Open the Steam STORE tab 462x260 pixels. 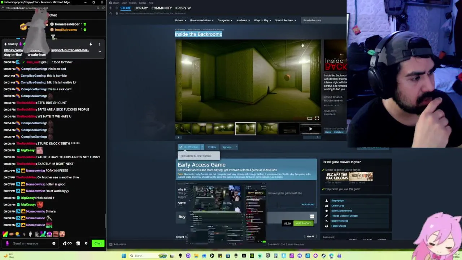(126, 8)
